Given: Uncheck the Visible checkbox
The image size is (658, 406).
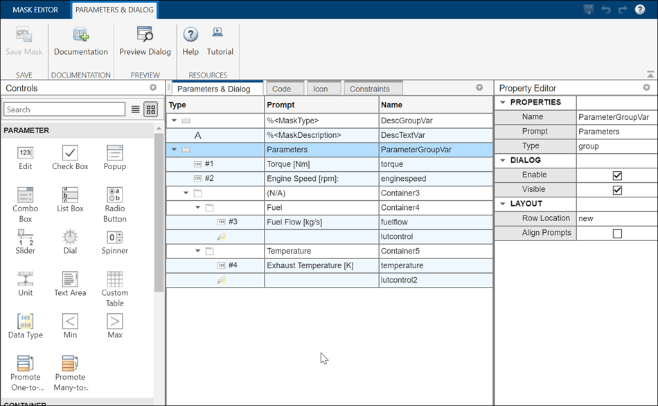Looking at the screenshot, I should [x=617, y=190].
